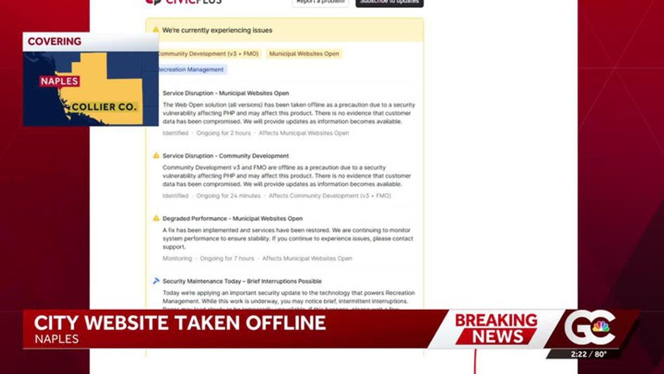Click the COLLIER CO. map label
The width and height of the screenshot is (664, 374).
[105, 107]
